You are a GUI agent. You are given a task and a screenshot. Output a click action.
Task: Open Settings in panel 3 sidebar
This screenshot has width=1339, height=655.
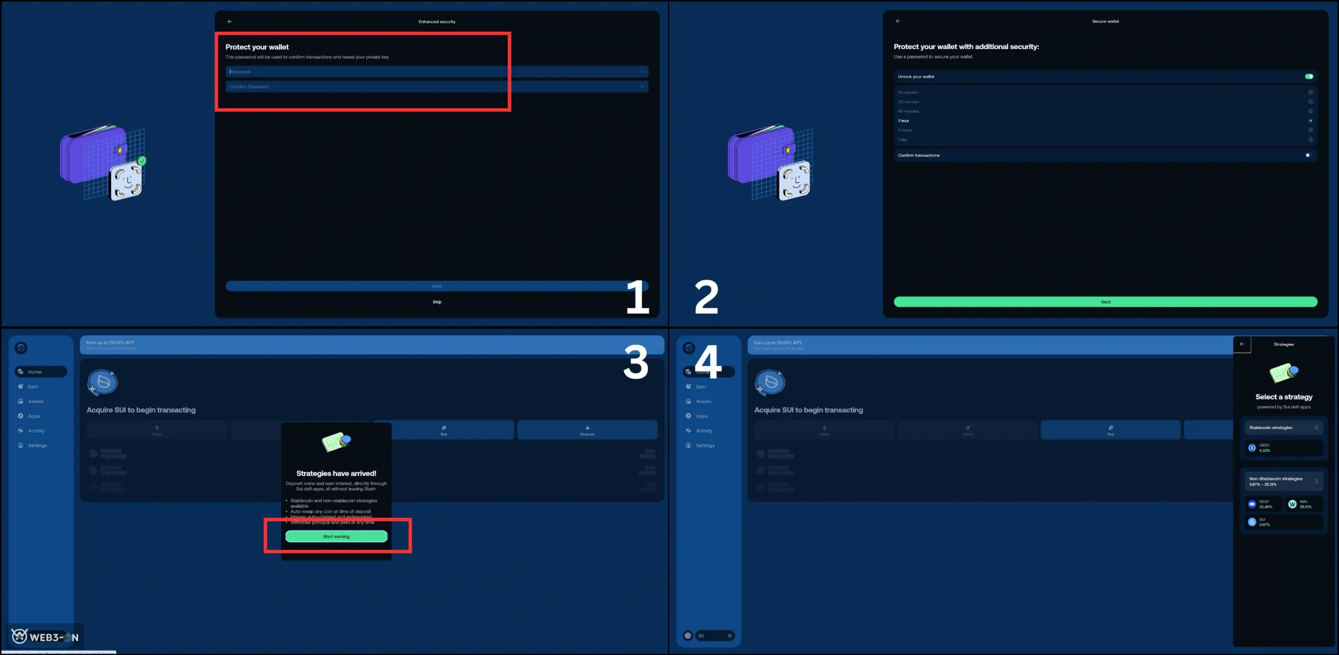pos(37,446)
